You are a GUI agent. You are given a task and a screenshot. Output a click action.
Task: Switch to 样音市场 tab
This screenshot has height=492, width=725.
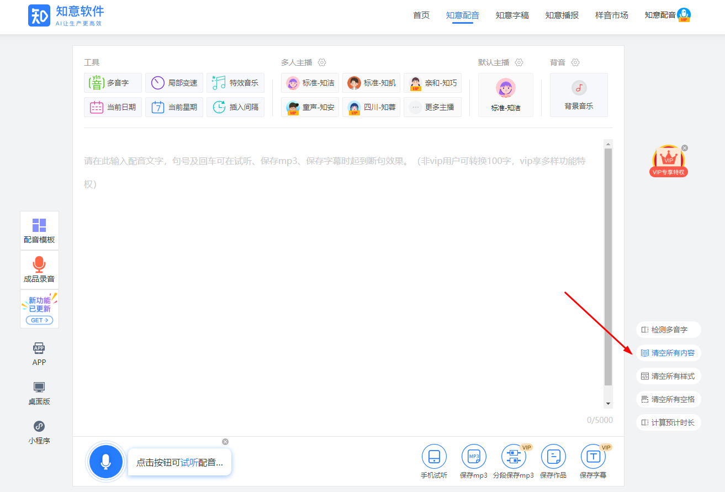tap(612, 15)
